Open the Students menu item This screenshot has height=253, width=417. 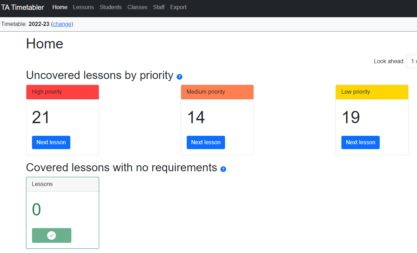coord(110,7)
